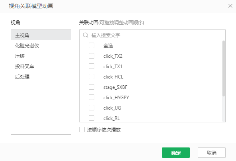
Task: Select 主视角 in the view list
Action: pos(41,35)
